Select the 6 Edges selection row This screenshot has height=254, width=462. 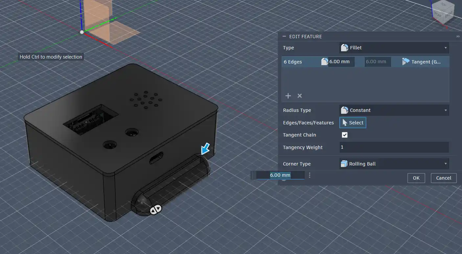365,62
